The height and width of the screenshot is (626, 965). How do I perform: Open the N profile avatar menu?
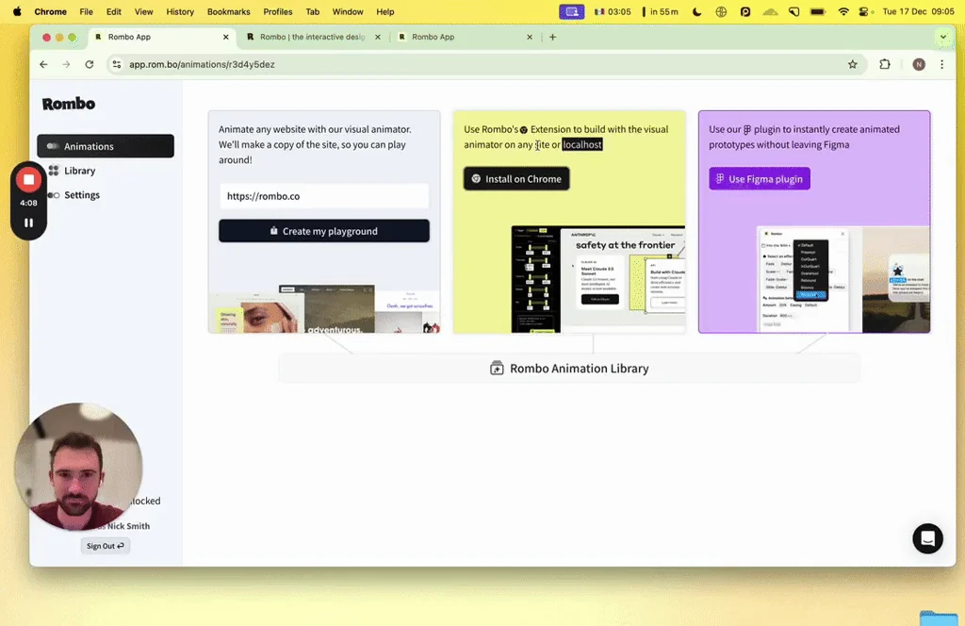[917, 64]
